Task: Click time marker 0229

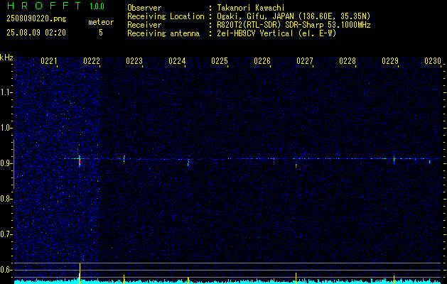Action: (x=390, y=61)
